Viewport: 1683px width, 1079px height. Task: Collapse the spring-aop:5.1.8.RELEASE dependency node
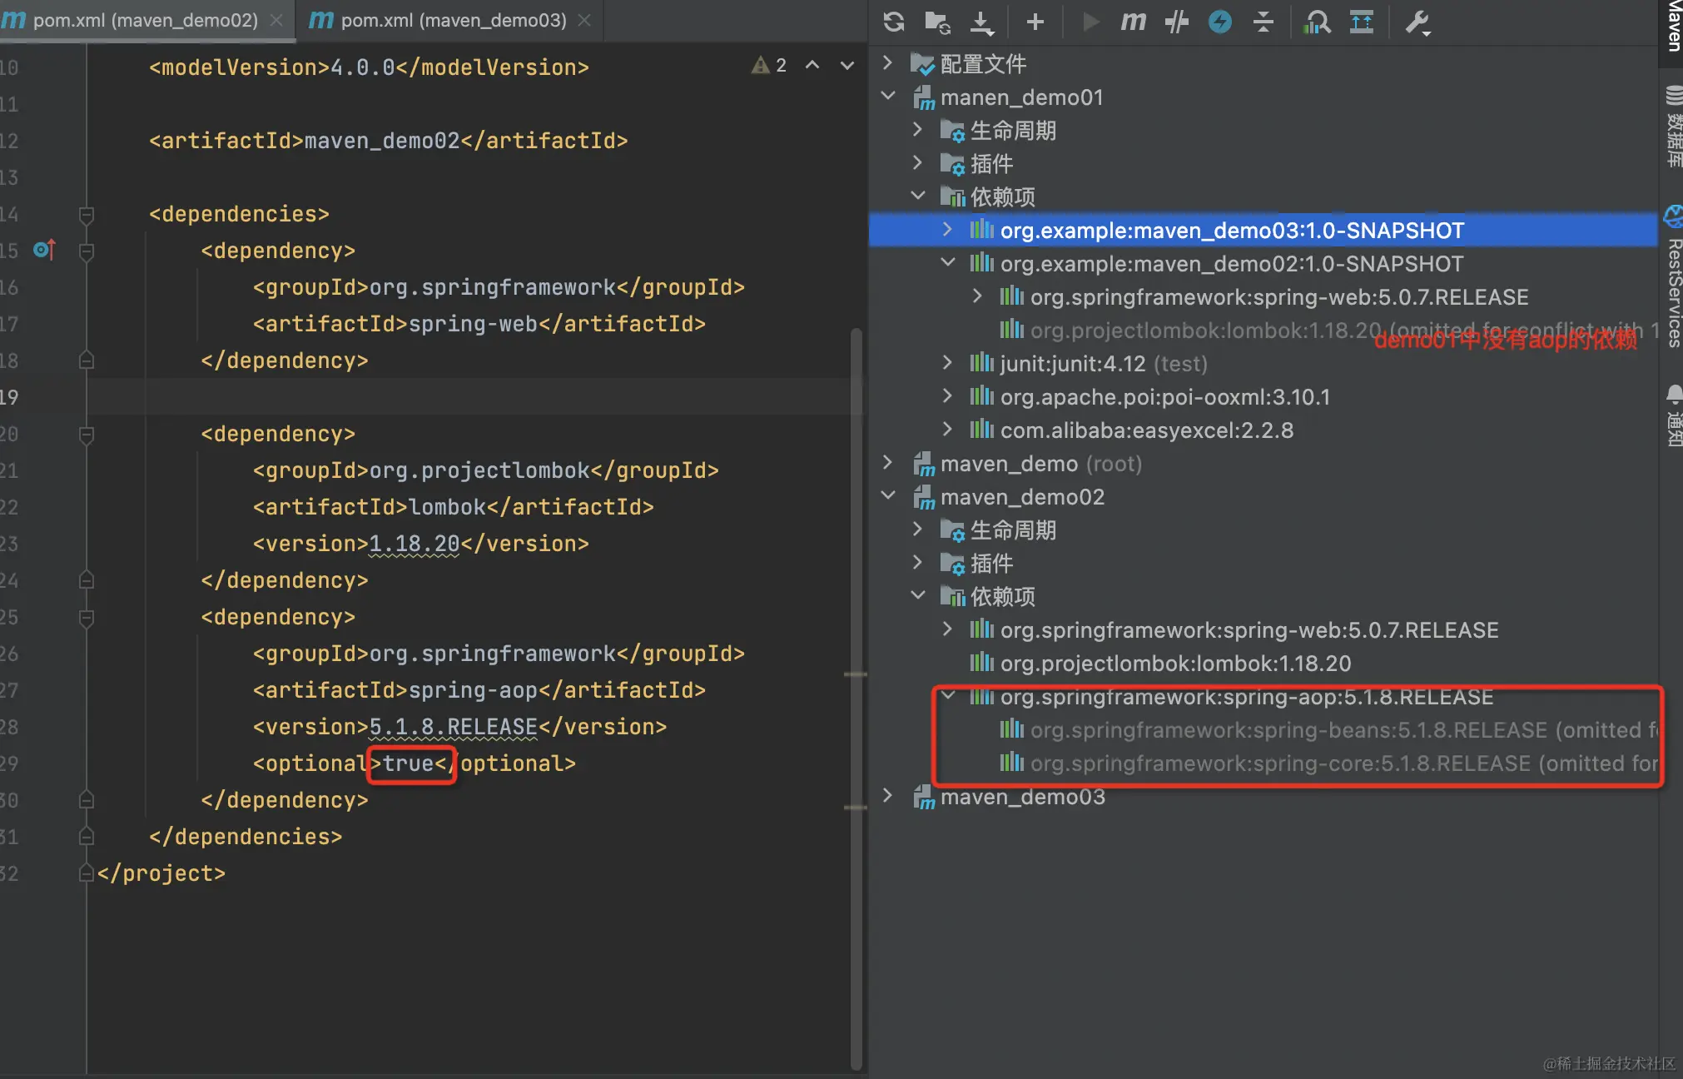[x=947, y=696]
